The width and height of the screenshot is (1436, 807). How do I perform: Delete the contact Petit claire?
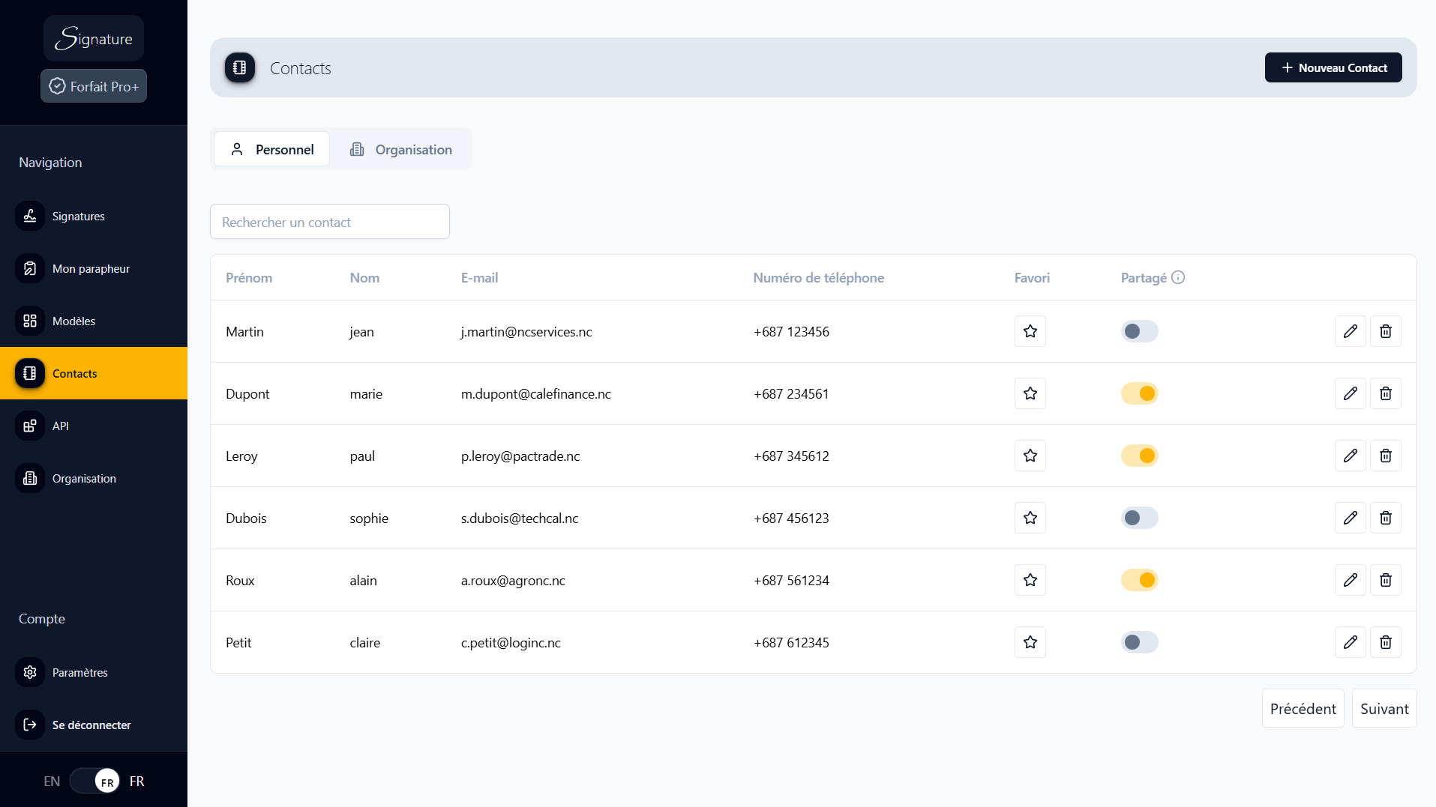[1386, 642]
